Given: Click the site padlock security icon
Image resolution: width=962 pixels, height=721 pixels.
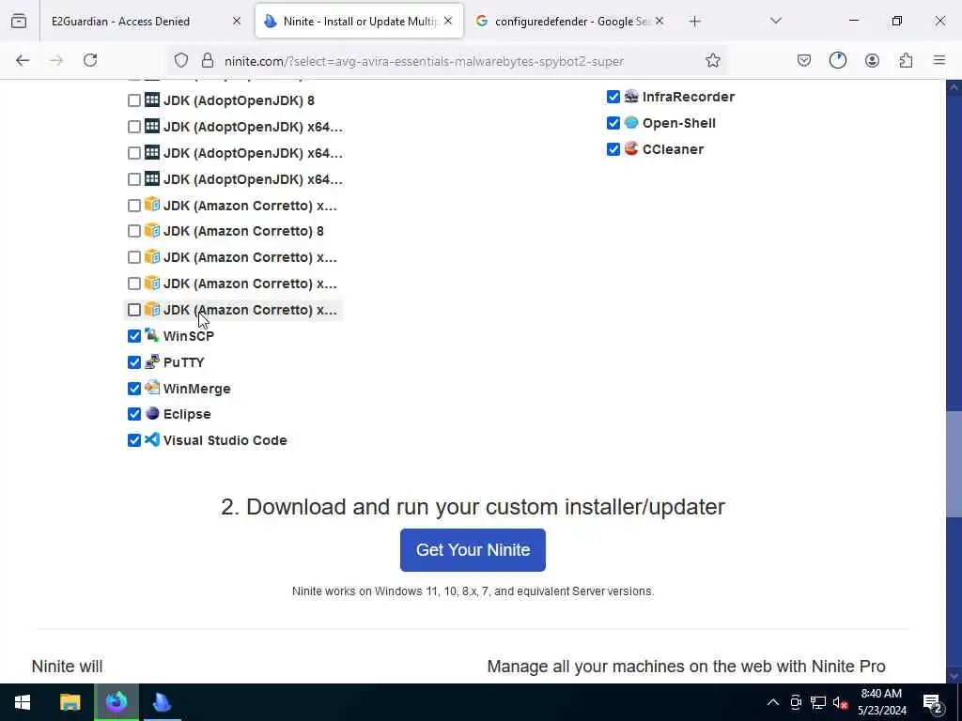Looking at the screenshot, I should (x=208, y=60).
